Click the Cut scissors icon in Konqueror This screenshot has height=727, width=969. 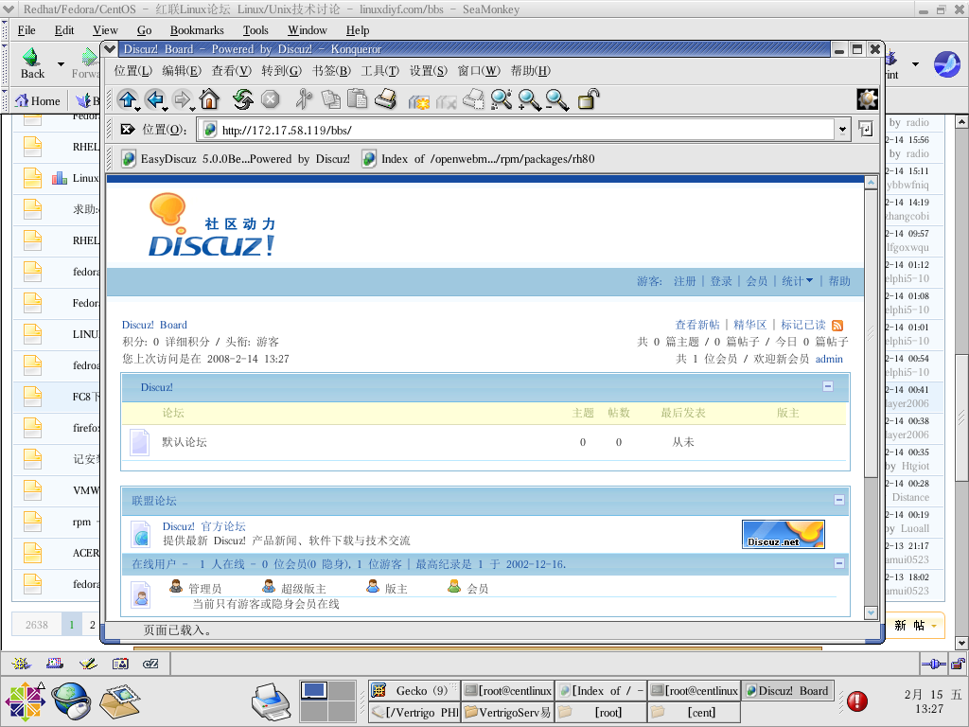[304, 98]
